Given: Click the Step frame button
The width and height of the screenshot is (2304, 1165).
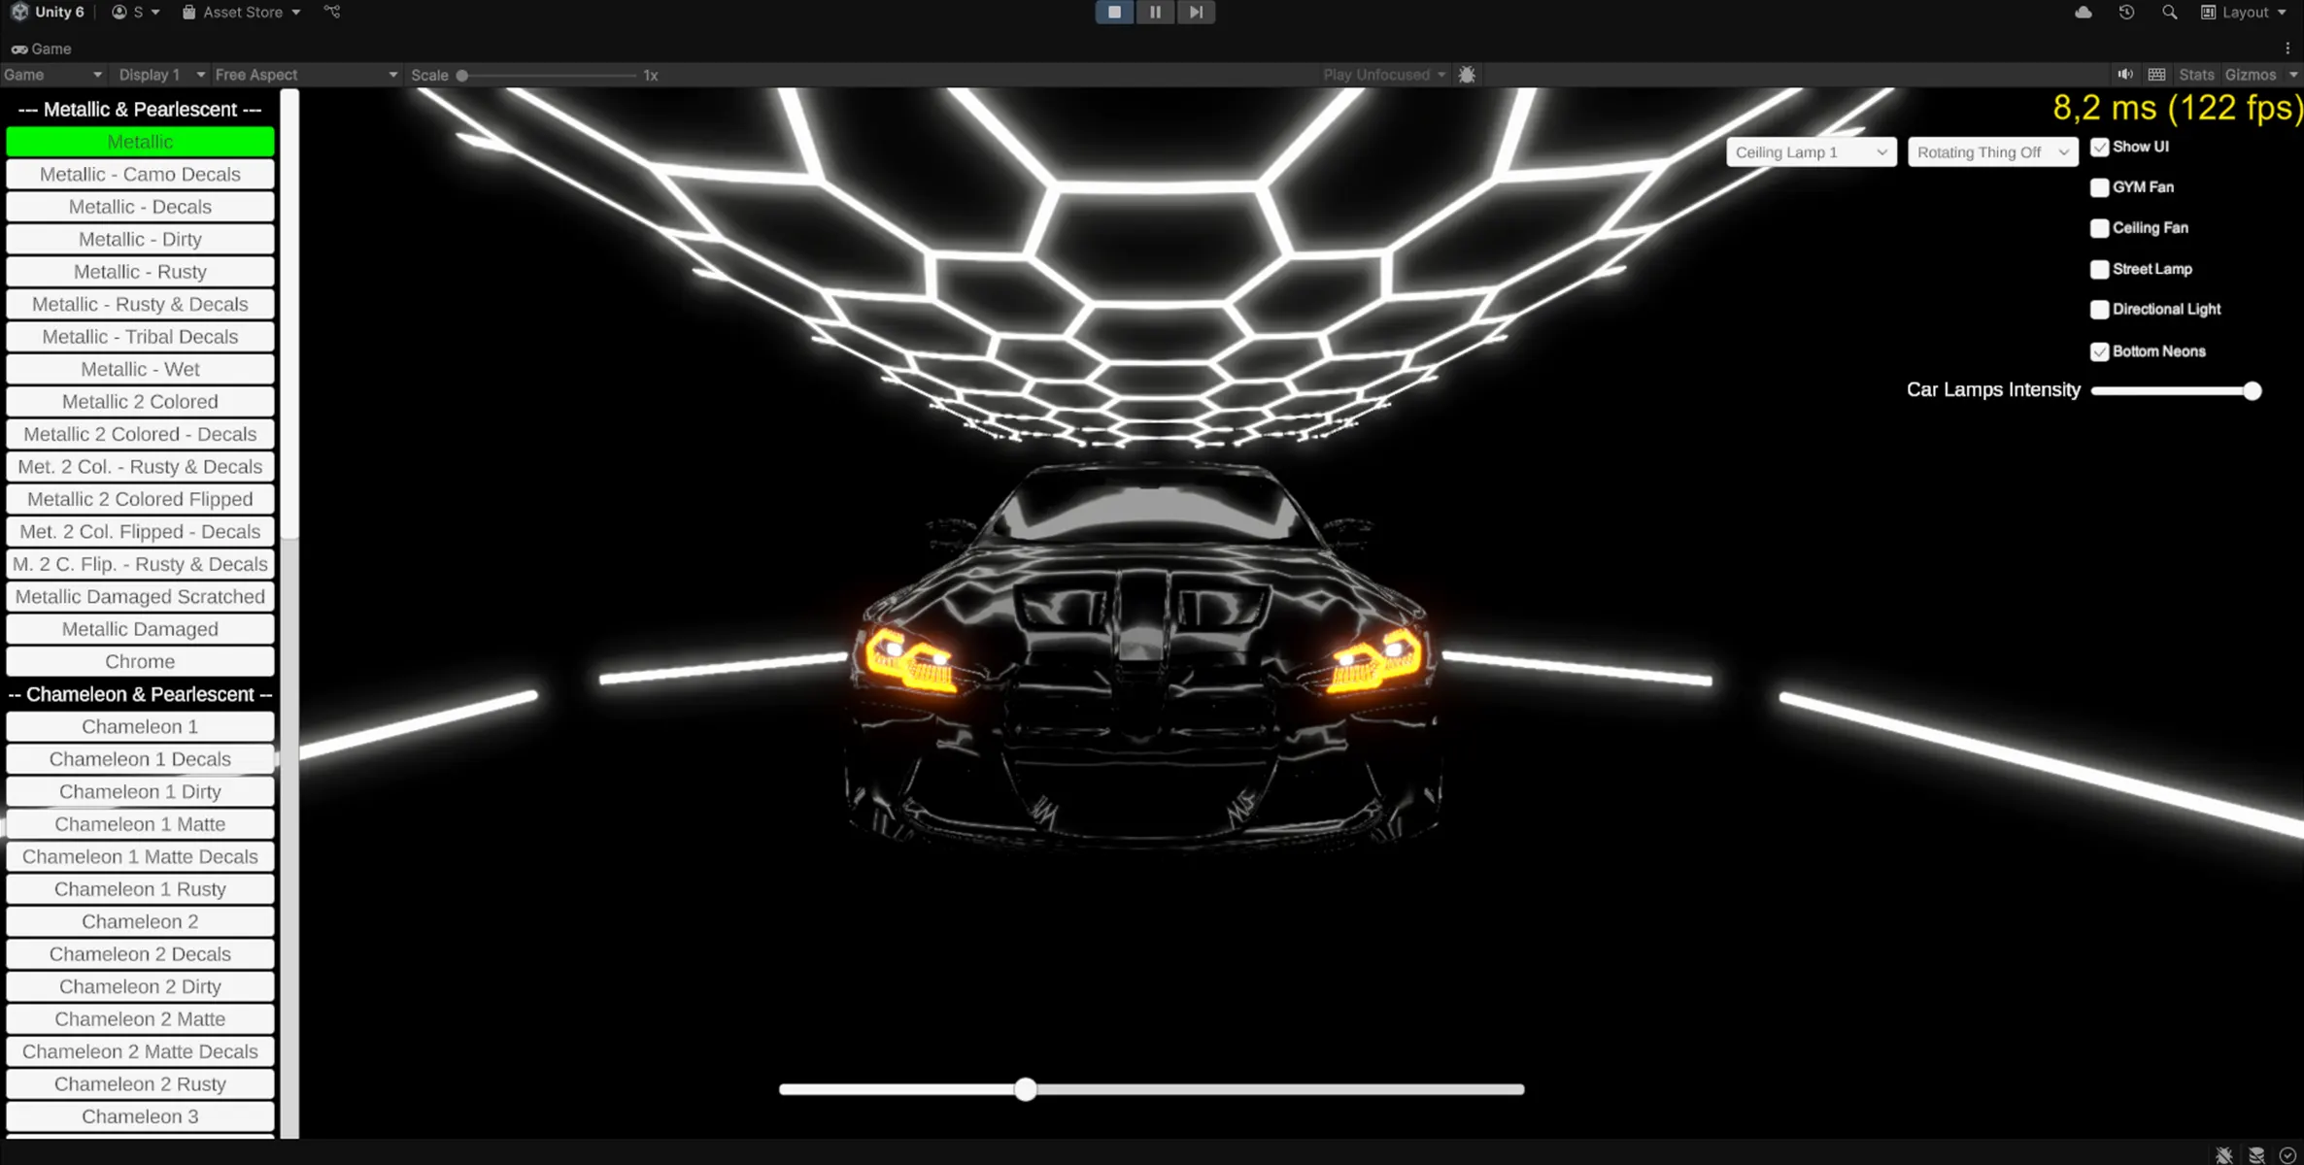Looking at the screenshot, I should pos(1196,12).
